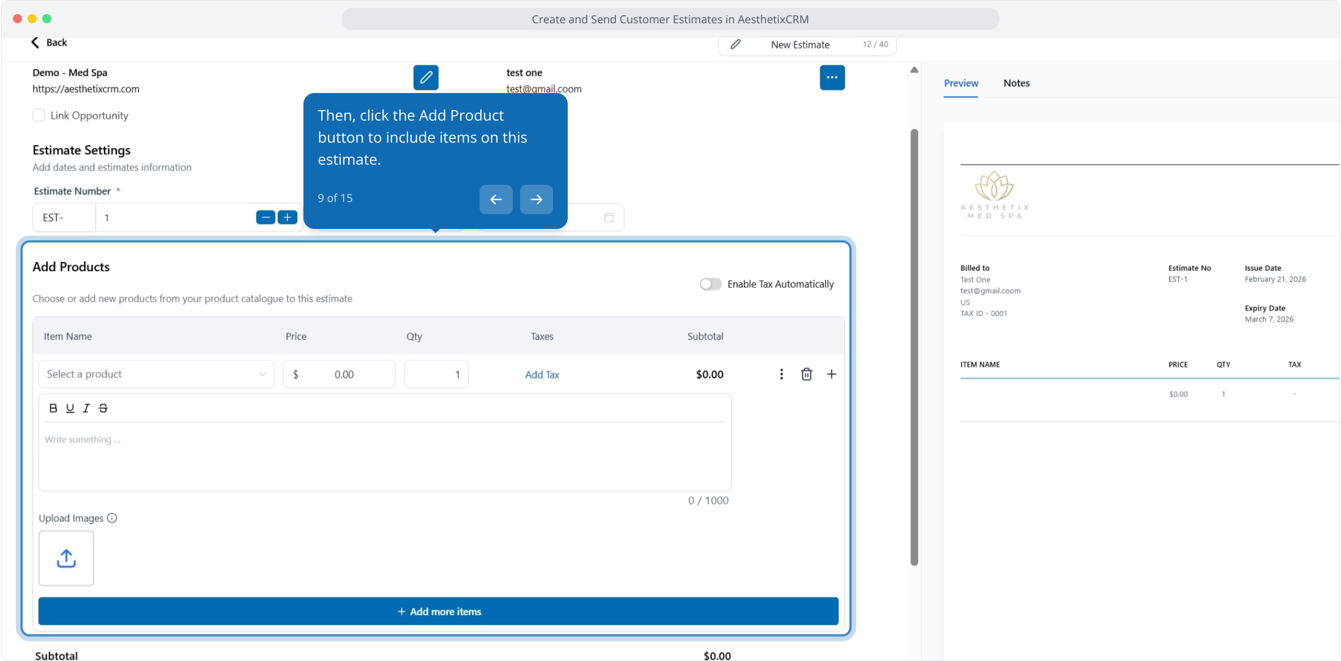Delete product row with trash icon

(x=806, y=374)
